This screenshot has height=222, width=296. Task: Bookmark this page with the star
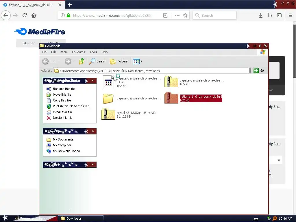(x=185, y=15)
